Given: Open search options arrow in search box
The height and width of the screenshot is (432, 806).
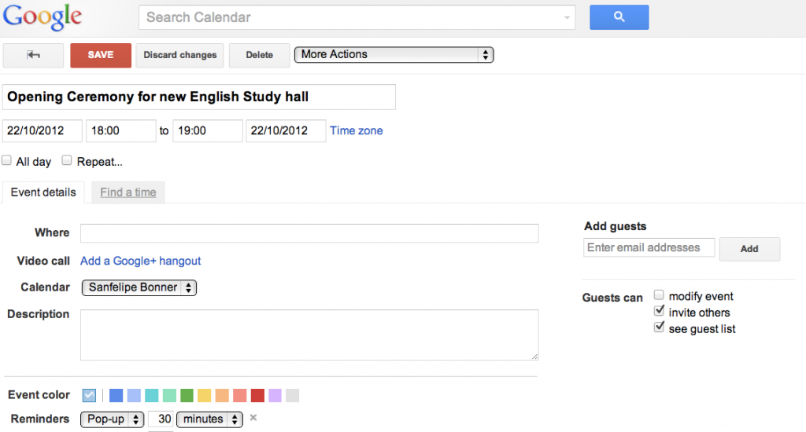Looking at the screenshot, I should point(567,17).
